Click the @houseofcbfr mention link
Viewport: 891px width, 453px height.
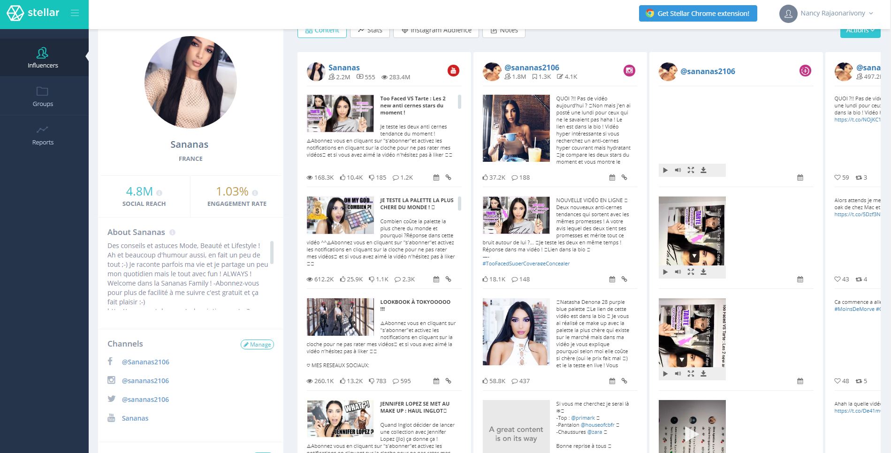(x=597, y=425)
